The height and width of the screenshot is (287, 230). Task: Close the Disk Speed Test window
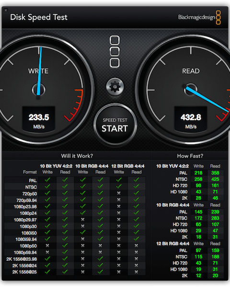pos(6,10)
